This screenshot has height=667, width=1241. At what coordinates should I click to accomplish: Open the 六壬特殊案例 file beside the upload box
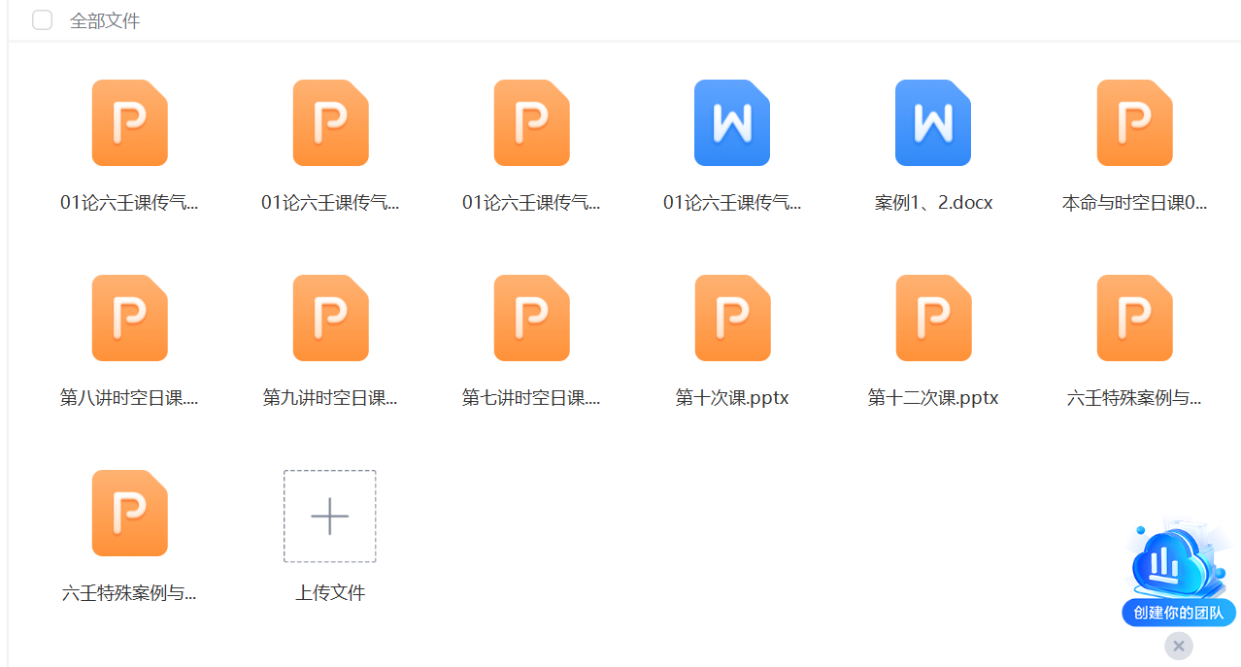(x=129, y=514)
